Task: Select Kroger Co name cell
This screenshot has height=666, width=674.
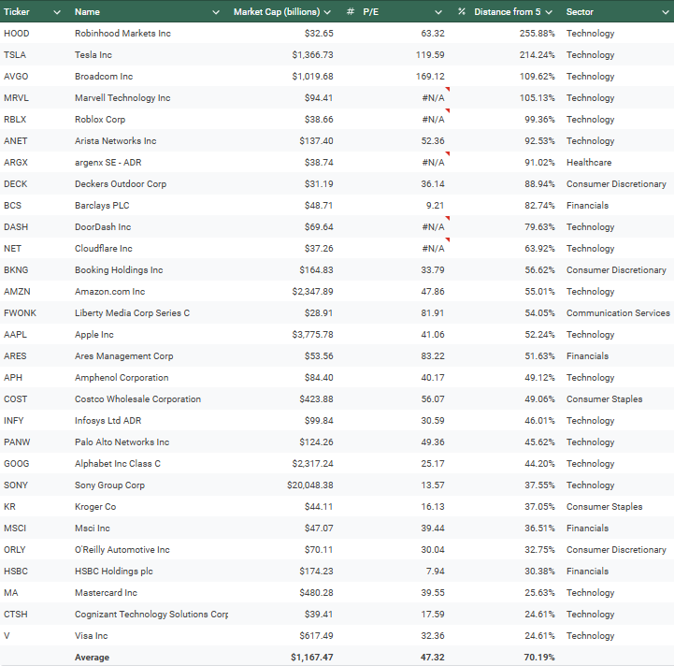Action: pyautogui.click(x=95, y=506)
